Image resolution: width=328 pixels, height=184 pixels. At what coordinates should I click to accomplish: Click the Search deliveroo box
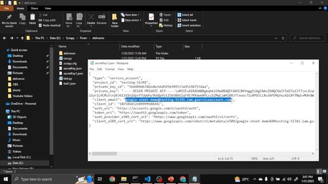tap(307, 38)
